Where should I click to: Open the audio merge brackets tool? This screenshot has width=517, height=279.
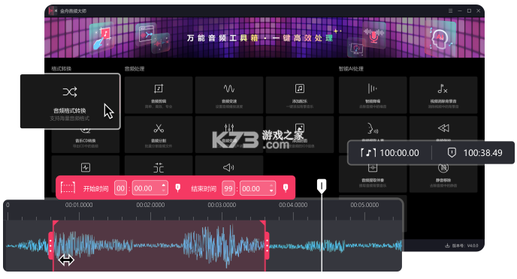pyautogui.click(x=159, y=166)
